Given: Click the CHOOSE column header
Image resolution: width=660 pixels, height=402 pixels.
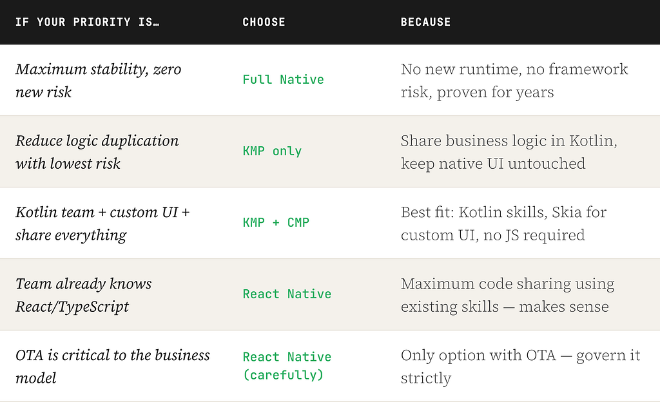Looking at the screenshot, I should (264, 23).
